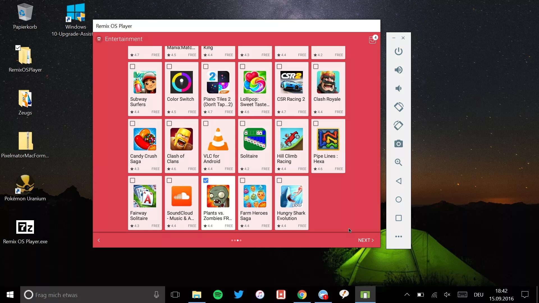The image size is (539, 303).
Task: Open Twitter from the taskbar
Action: (x=239, y=295)
